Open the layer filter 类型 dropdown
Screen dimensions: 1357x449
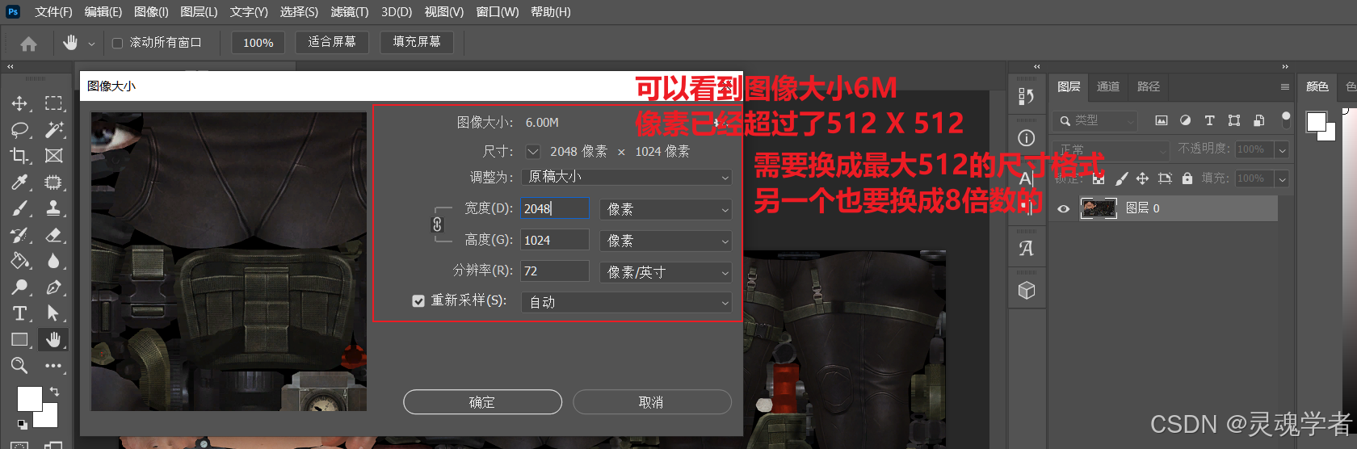(x=1096, y=120)
